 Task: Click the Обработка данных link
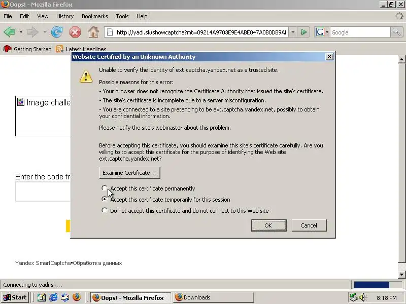pyautogui.click(x=97, y=263)
